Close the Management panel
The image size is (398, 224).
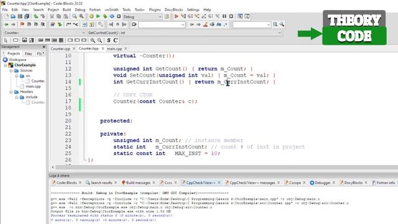[x=44, y=47]
